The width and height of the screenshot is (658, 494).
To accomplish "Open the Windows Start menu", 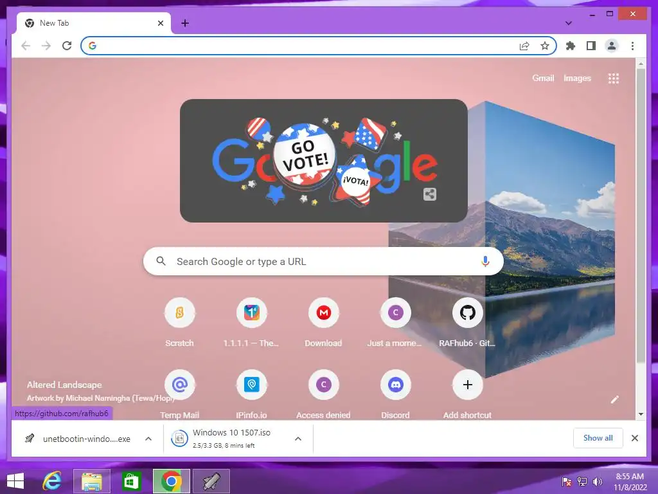I will coord(15,481).
